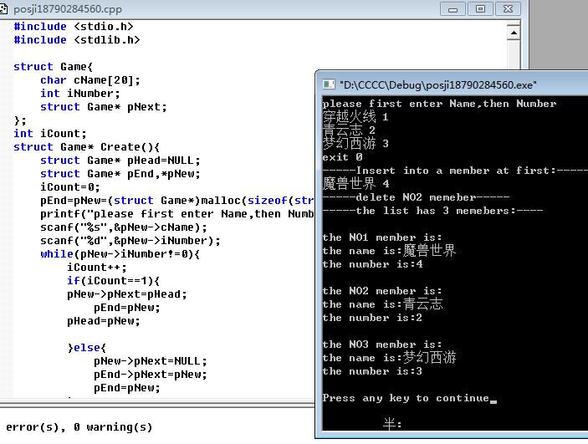The height and width of the screenshot is (444, 588).
Task: Click console line 'the number is:4'
Action: 372,264
